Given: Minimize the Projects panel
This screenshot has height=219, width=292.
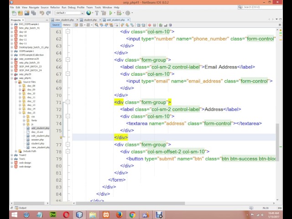Looking at the screenshot, I should [x=47, y=20].
